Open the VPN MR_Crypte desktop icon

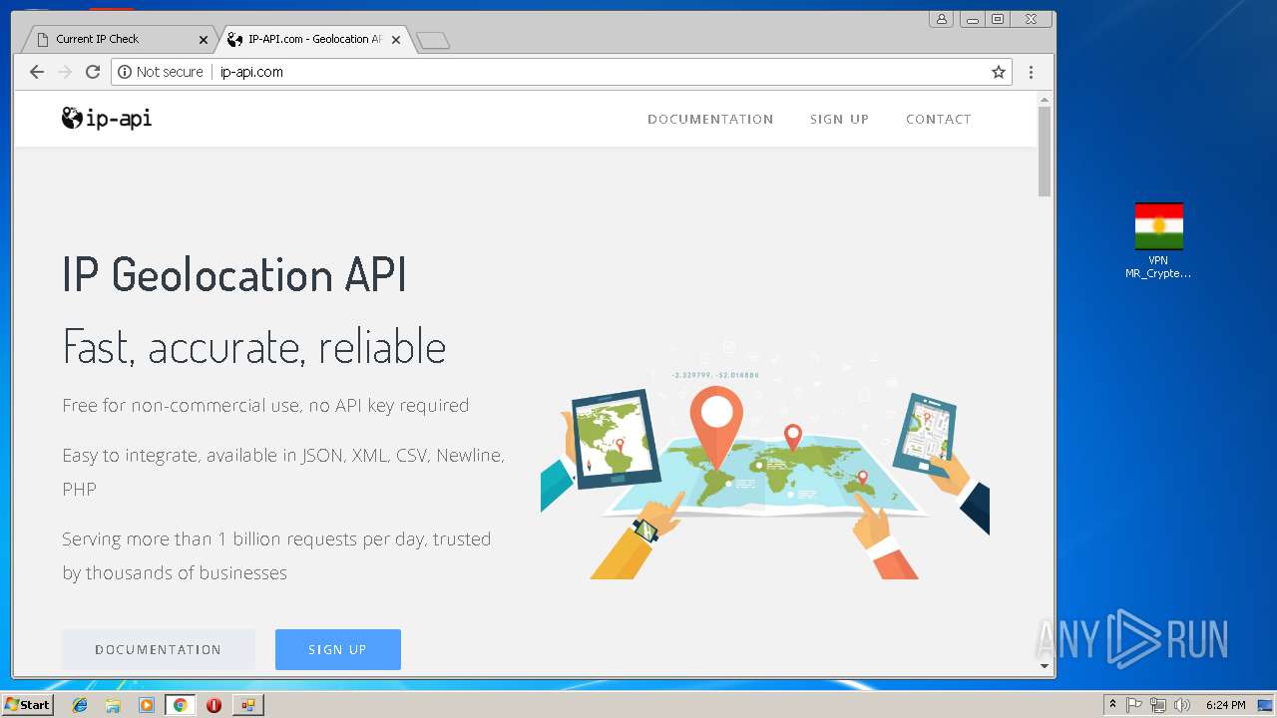click(x=1158, y=240)
